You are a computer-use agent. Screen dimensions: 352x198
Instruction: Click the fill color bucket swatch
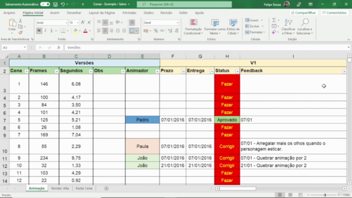point(75,31)
